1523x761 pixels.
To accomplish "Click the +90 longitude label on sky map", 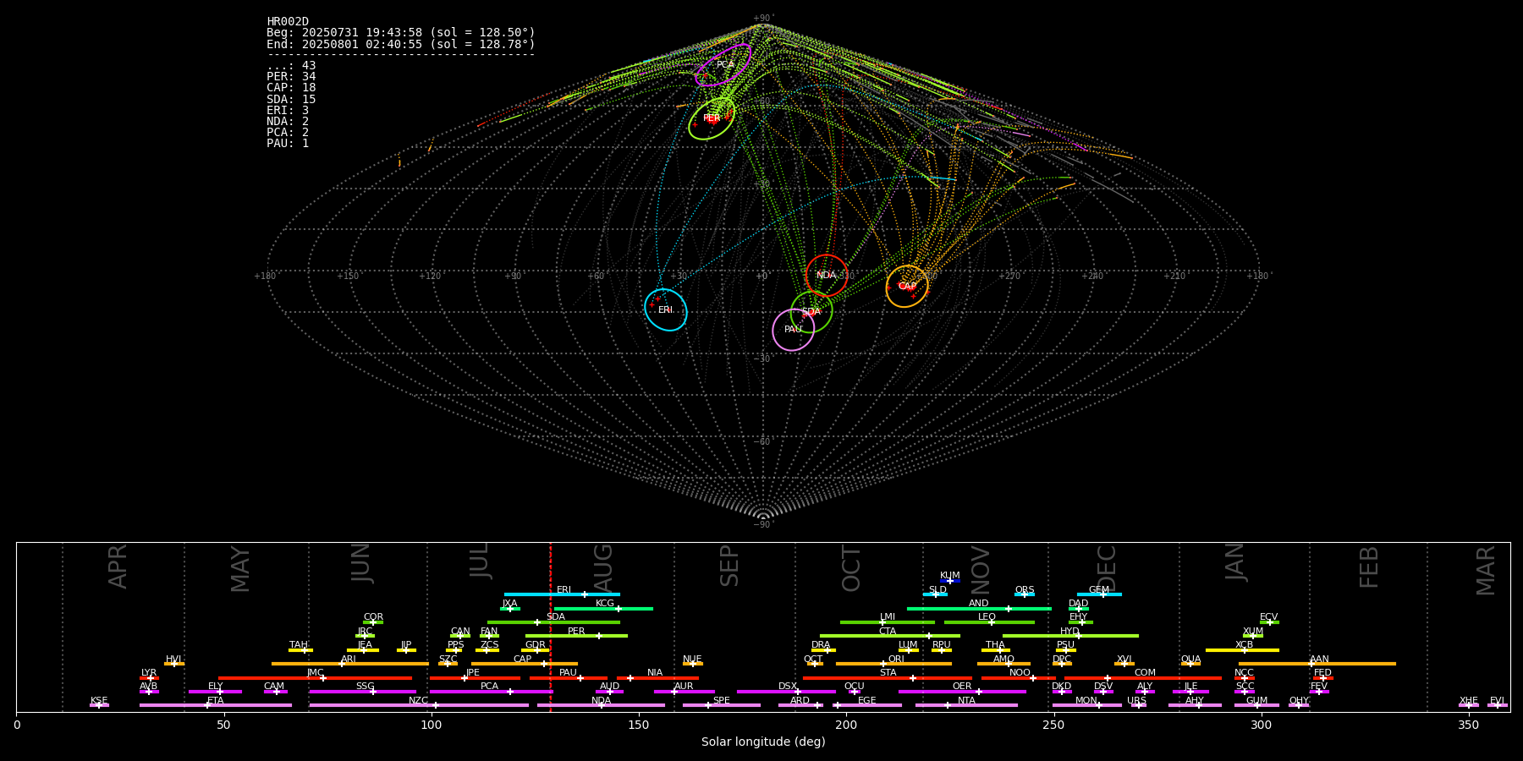I will tap(513, 276).
